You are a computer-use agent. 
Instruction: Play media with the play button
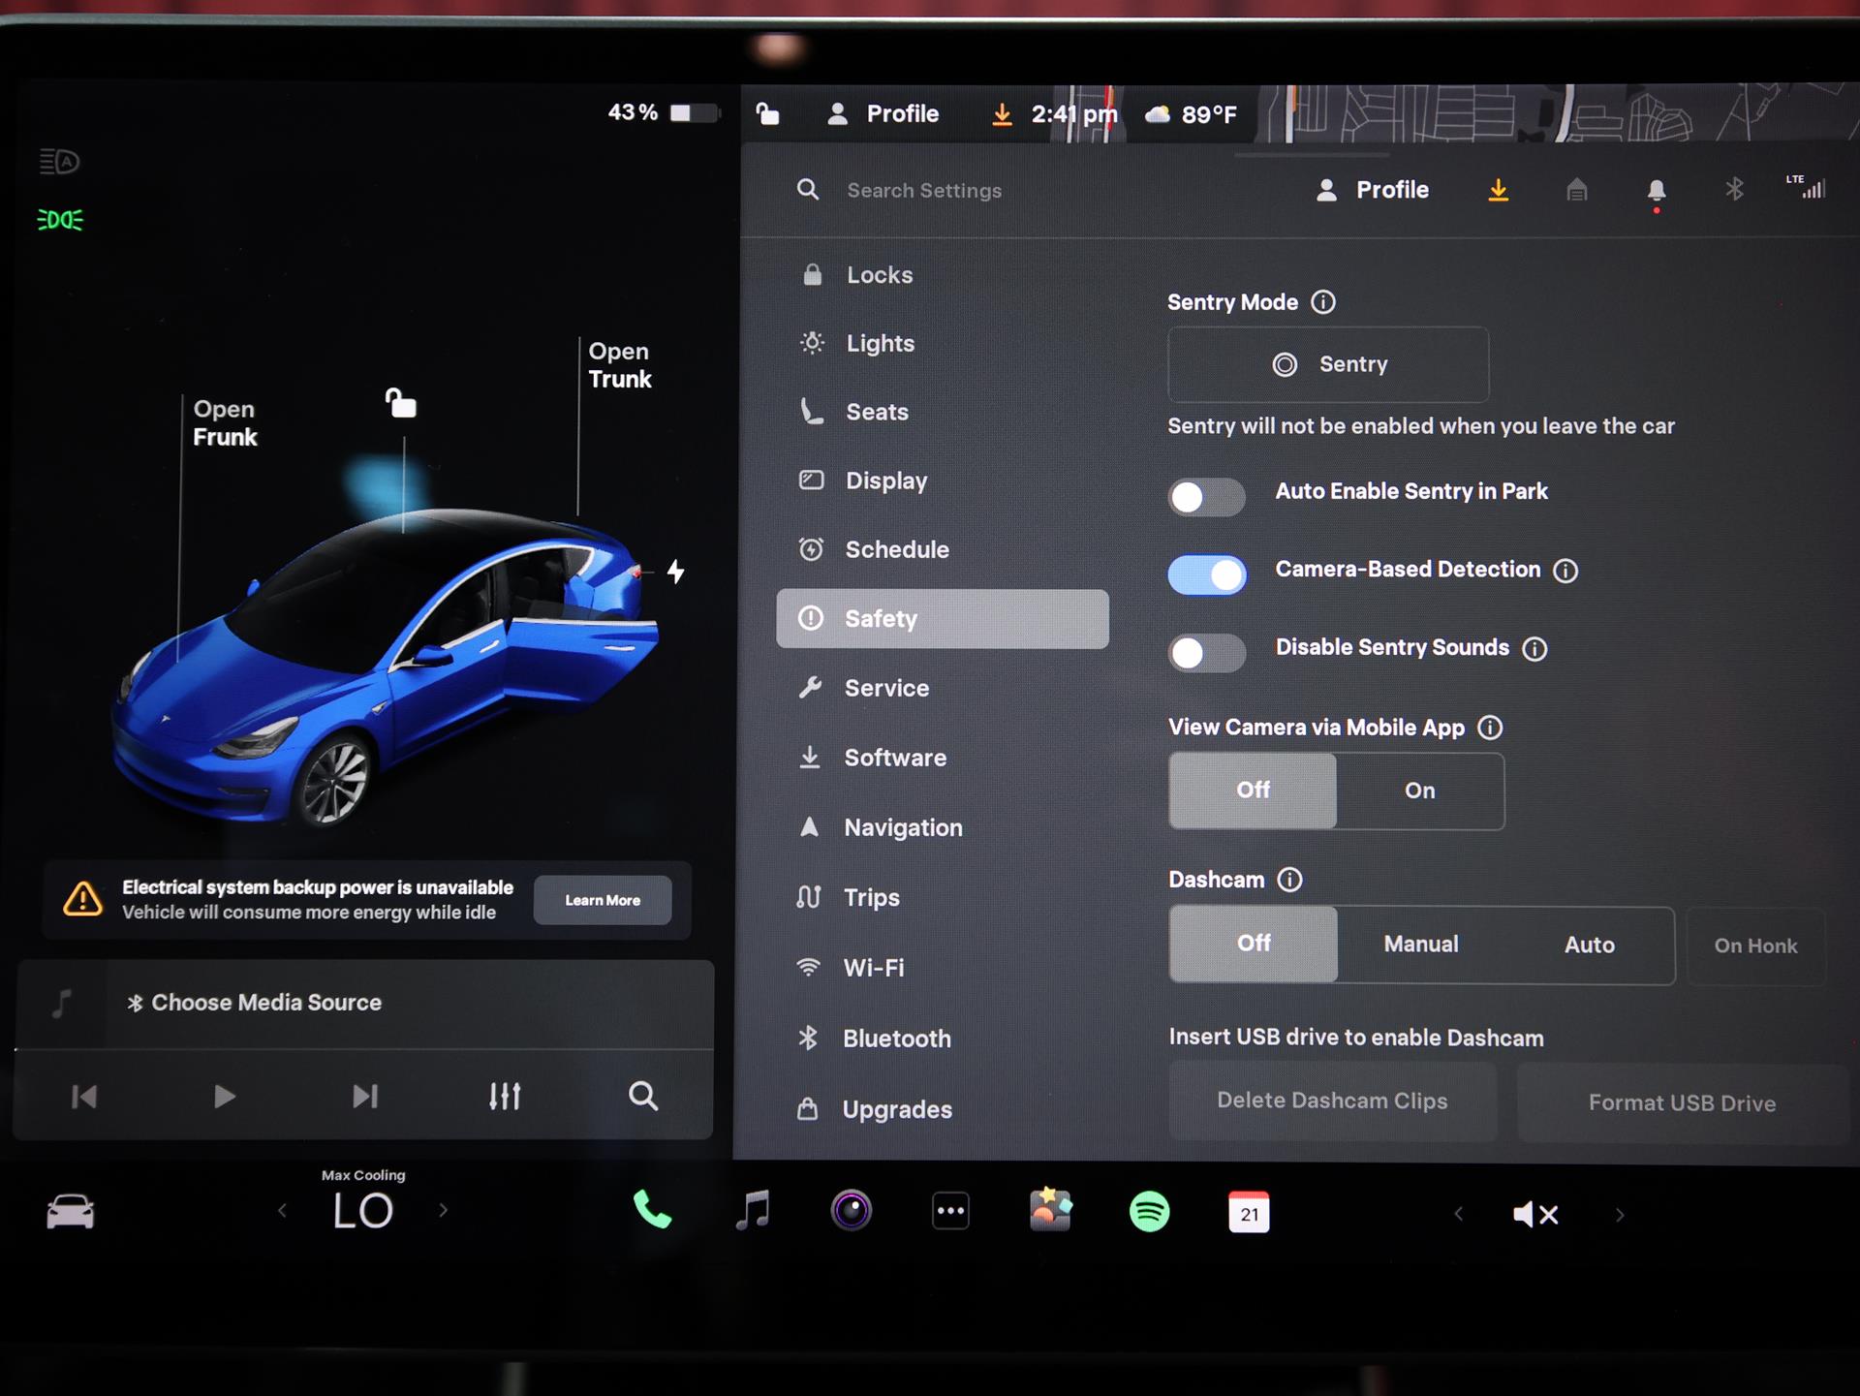224,1097
